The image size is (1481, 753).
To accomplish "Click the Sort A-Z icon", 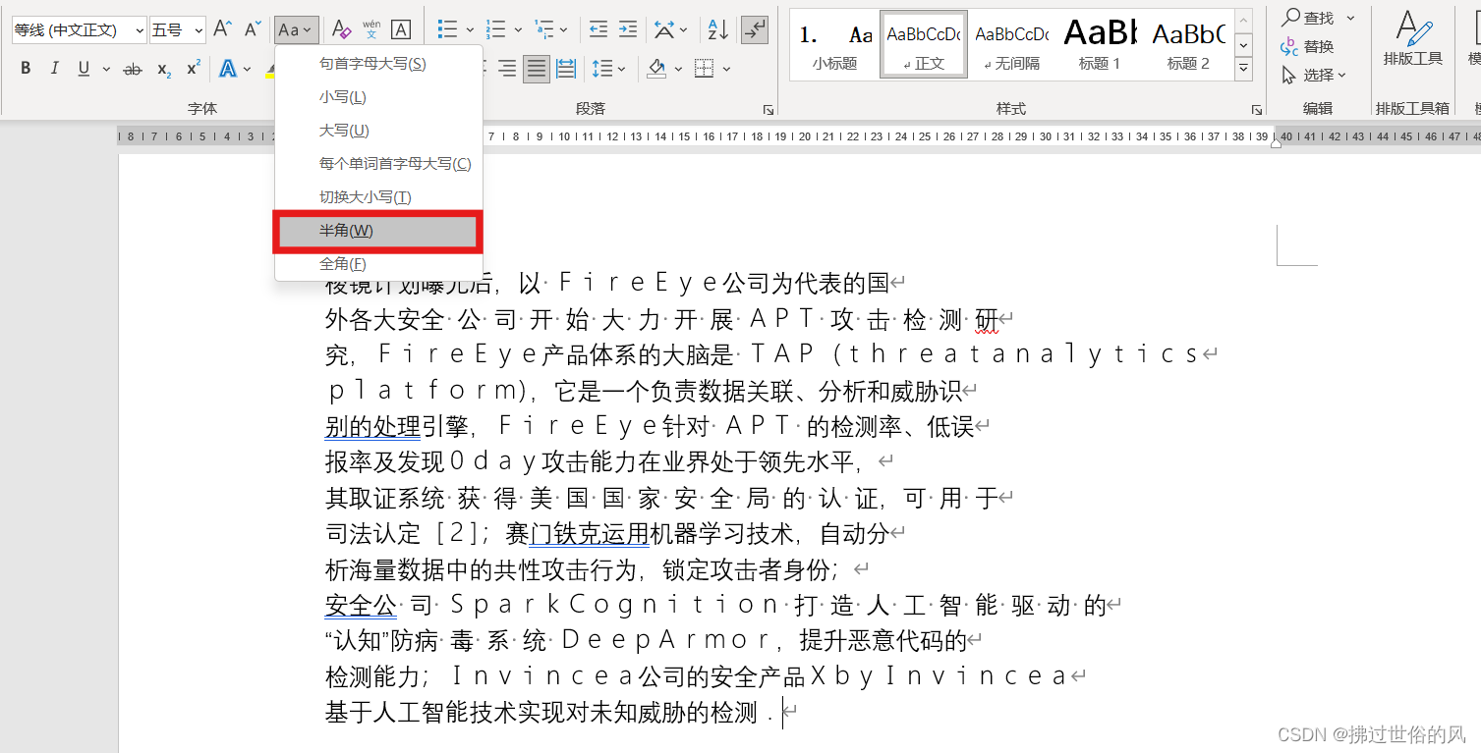I will 718,29.
